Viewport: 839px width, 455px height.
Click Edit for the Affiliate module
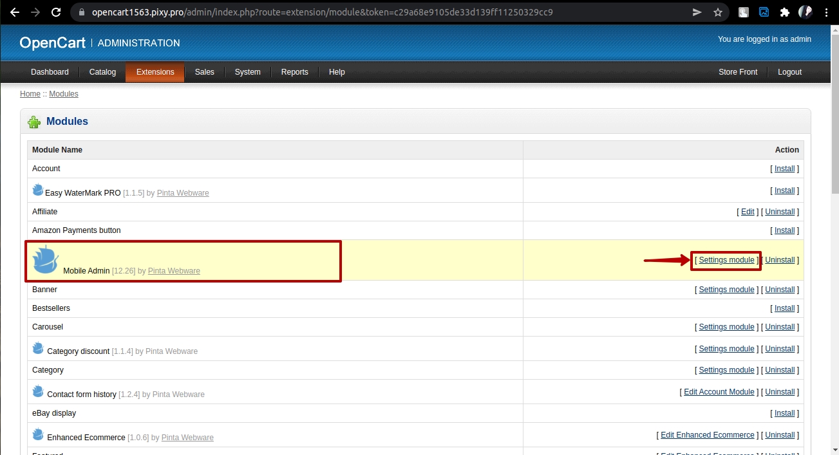(748, 212)
